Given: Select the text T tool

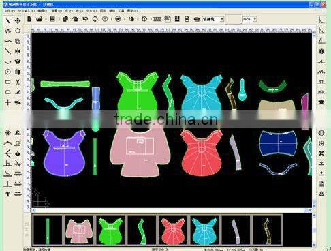Looking at the screenshot, I should (x=8, y=194).
